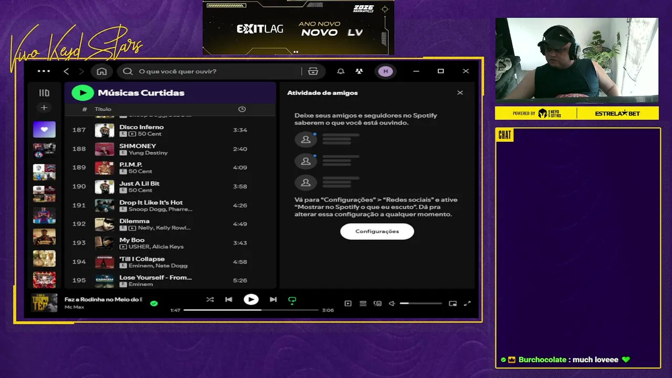
Task: Play Músicas Curtidas with the green button
Action: [x=82, y=93]
